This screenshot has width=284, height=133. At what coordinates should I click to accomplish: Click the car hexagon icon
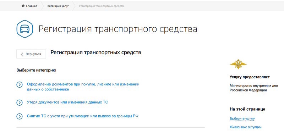[24, 29]
